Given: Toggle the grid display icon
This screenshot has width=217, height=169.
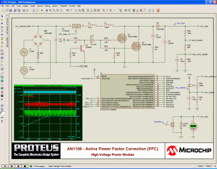Looking at the screenshot, I should point(37,10).
